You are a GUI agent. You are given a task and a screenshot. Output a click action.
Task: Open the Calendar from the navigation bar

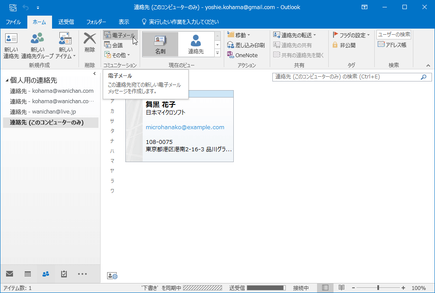[27, 274]
